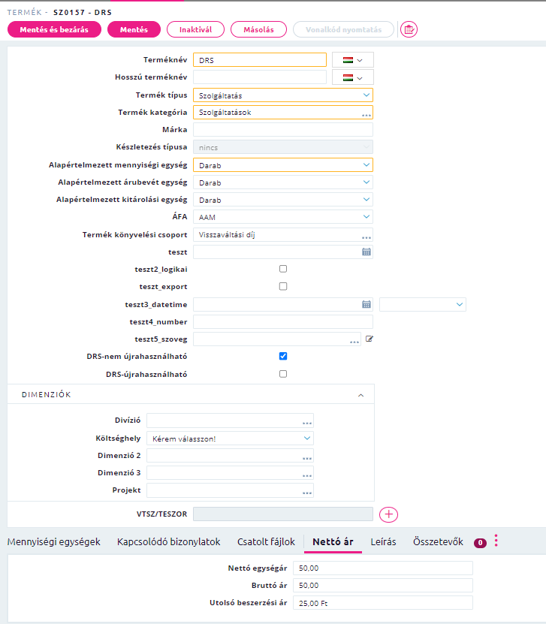This screenshot has width=546, height=624.
Task: Open Termék könyvelési csoport lookup dots
Action: pyautogui.click(x=366, y=237)
